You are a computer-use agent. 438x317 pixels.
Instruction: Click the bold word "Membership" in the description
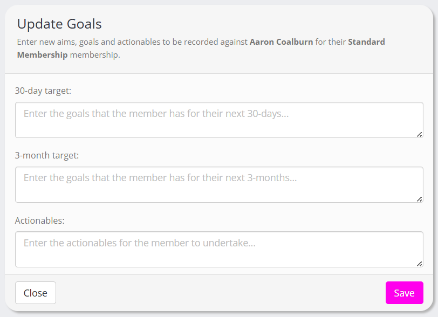pyautogui.click(x=42, y=54)
